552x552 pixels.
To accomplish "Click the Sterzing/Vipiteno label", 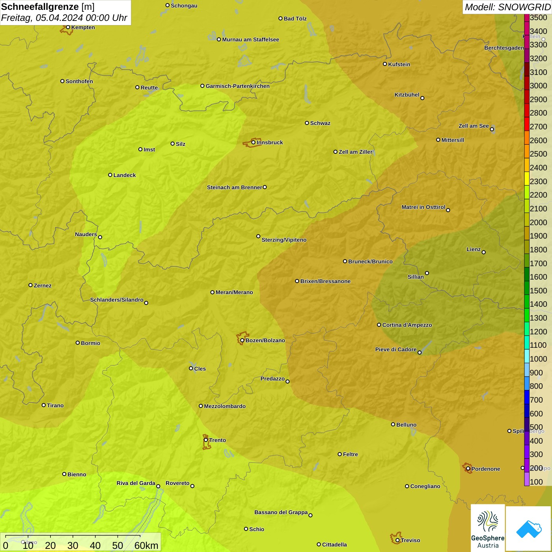I will [284, 240].
